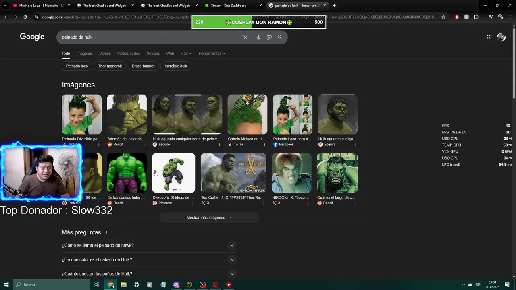
Task: Open green-haired boy flexing thumbnail
Action: click(81, 114)
